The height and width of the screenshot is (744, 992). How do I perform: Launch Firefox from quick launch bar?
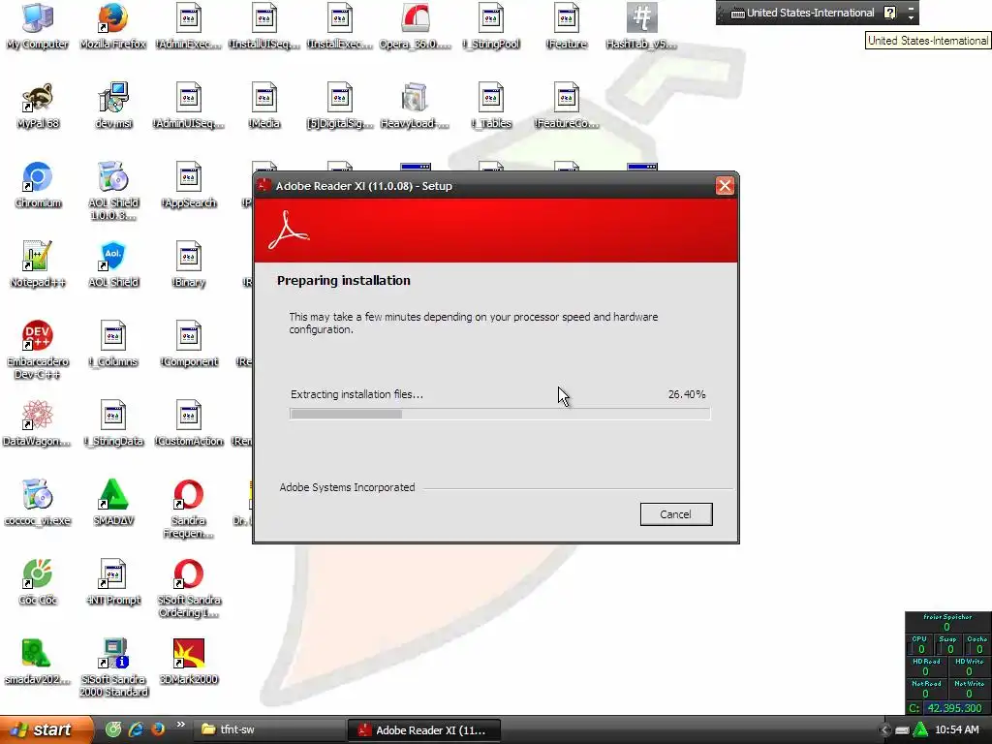click(x=158, y=728)
